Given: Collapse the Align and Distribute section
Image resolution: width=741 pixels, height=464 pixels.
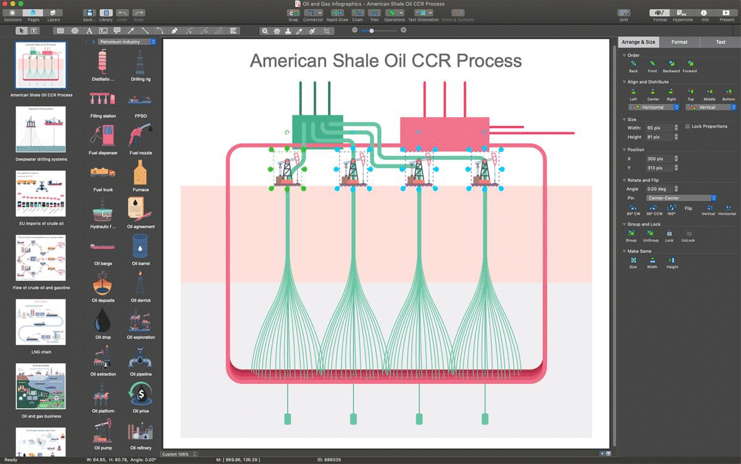Looking at the screenshot, I should click(624, 81).
